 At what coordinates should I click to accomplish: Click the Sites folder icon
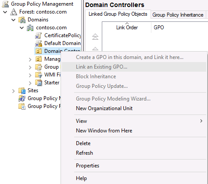(22, 90)
